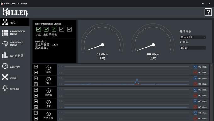Click the vertical scrollbar up arrow

211,65
